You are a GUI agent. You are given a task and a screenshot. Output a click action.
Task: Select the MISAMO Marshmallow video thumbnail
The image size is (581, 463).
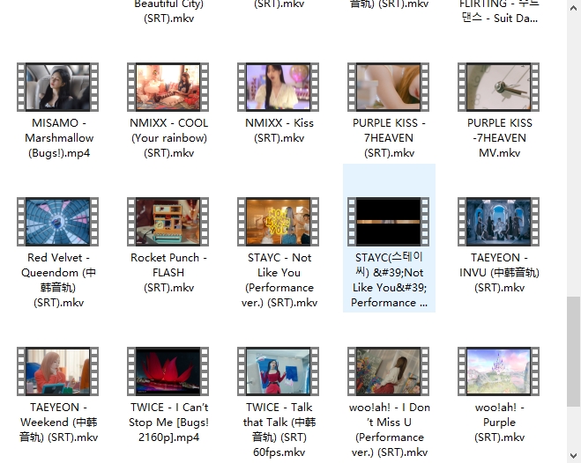[58, 87]
